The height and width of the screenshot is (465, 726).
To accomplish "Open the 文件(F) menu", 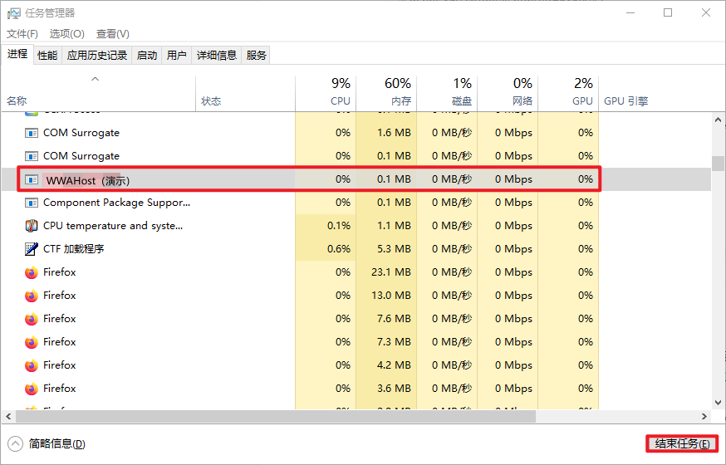I will pos(22,34).
